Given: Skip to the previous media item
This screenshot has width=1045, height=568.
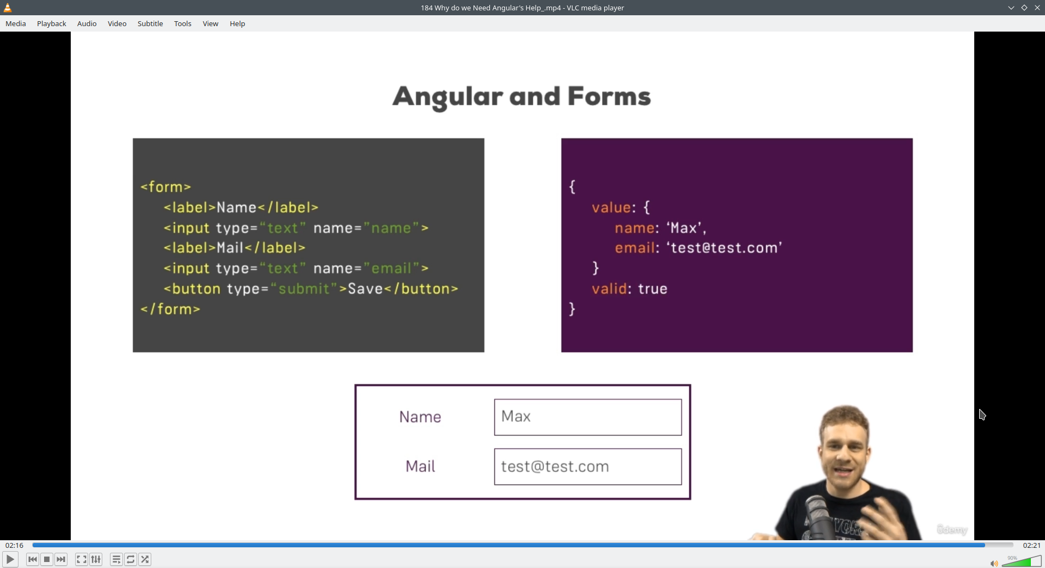Looking at the screenshot, I should (32, 559).
